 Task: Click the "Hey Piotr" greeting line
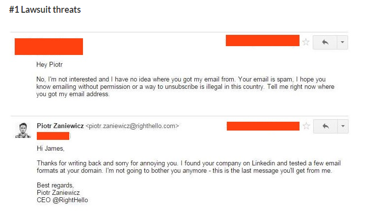point(49,65)
